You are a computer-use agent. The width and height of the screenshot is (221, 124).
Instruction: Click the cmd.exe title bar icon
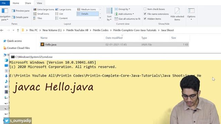click(x=13, y=57)
